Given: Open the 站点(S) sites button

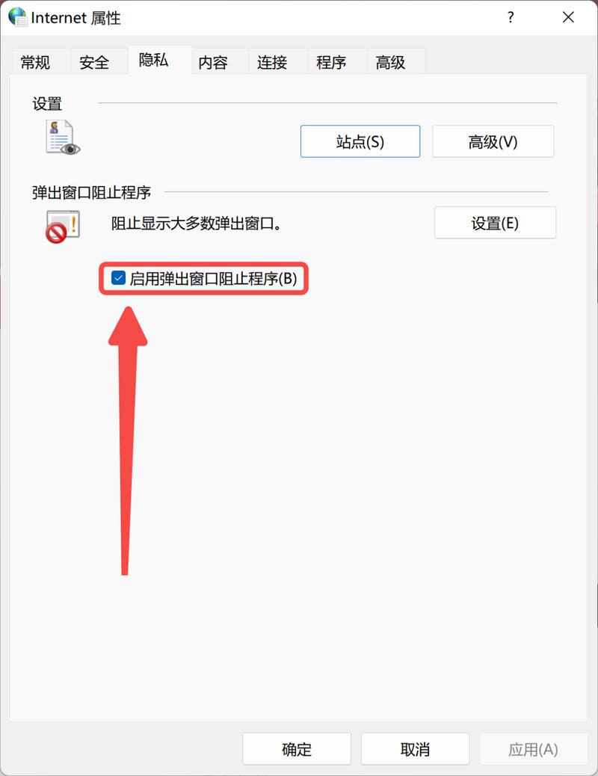Looking at the screenshot, I should tap(360, 141).
